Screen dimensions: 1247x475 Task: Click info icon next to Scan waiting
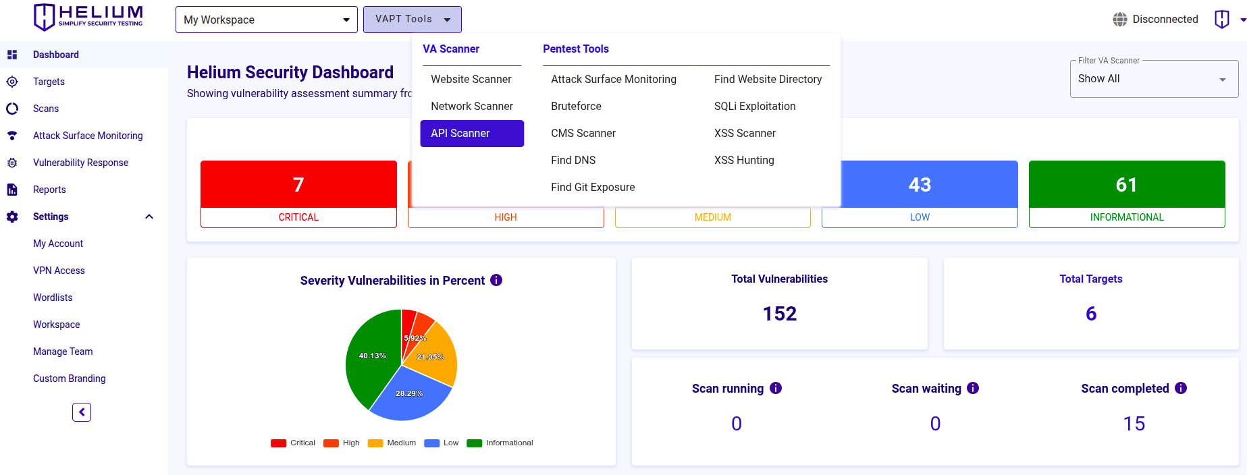973,388
